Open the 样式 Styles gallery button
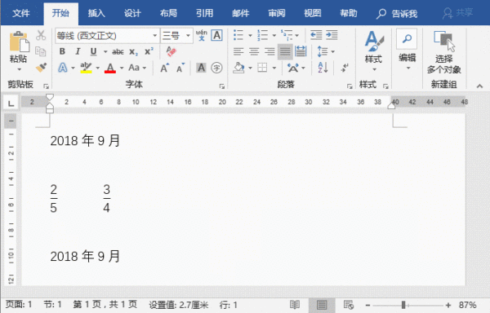This screenshot has width=490, height=313. click(x=373, y=51)
